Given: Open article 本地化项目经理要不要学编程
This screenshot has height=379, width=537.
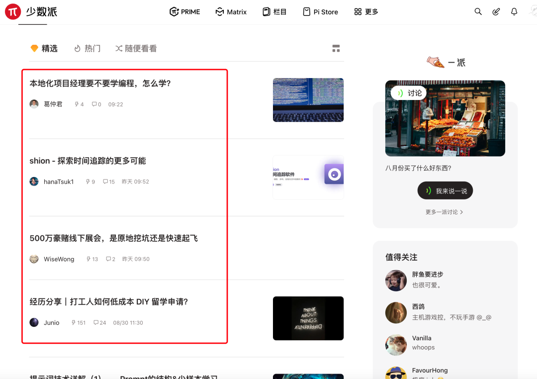Looking at the screenshot, I should (100, 83).
